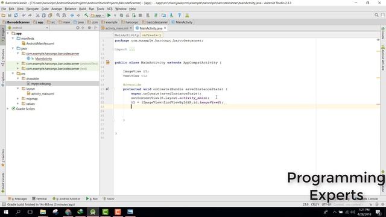Click Scroll from Source icon in Project panel
386x217 pixels.
point(78,28)
